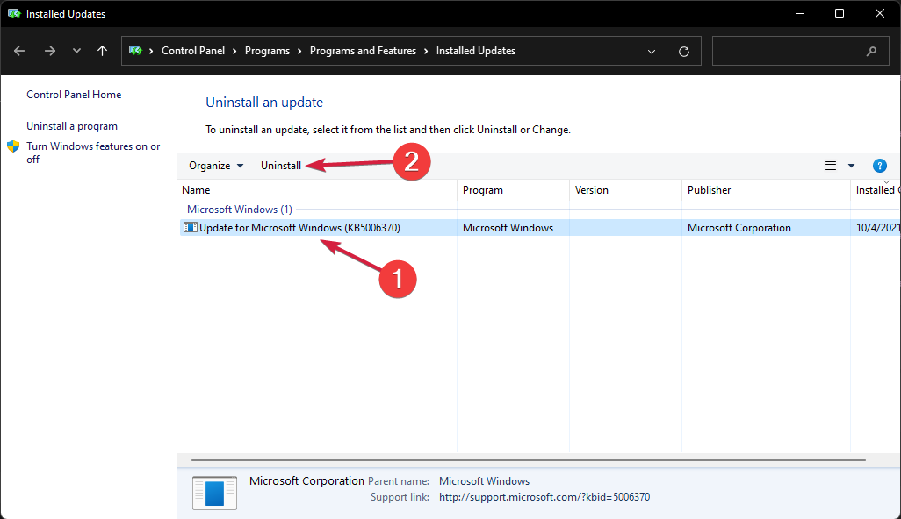
Task: Click the Forward navigation arrow
Action: click(50, 51)
